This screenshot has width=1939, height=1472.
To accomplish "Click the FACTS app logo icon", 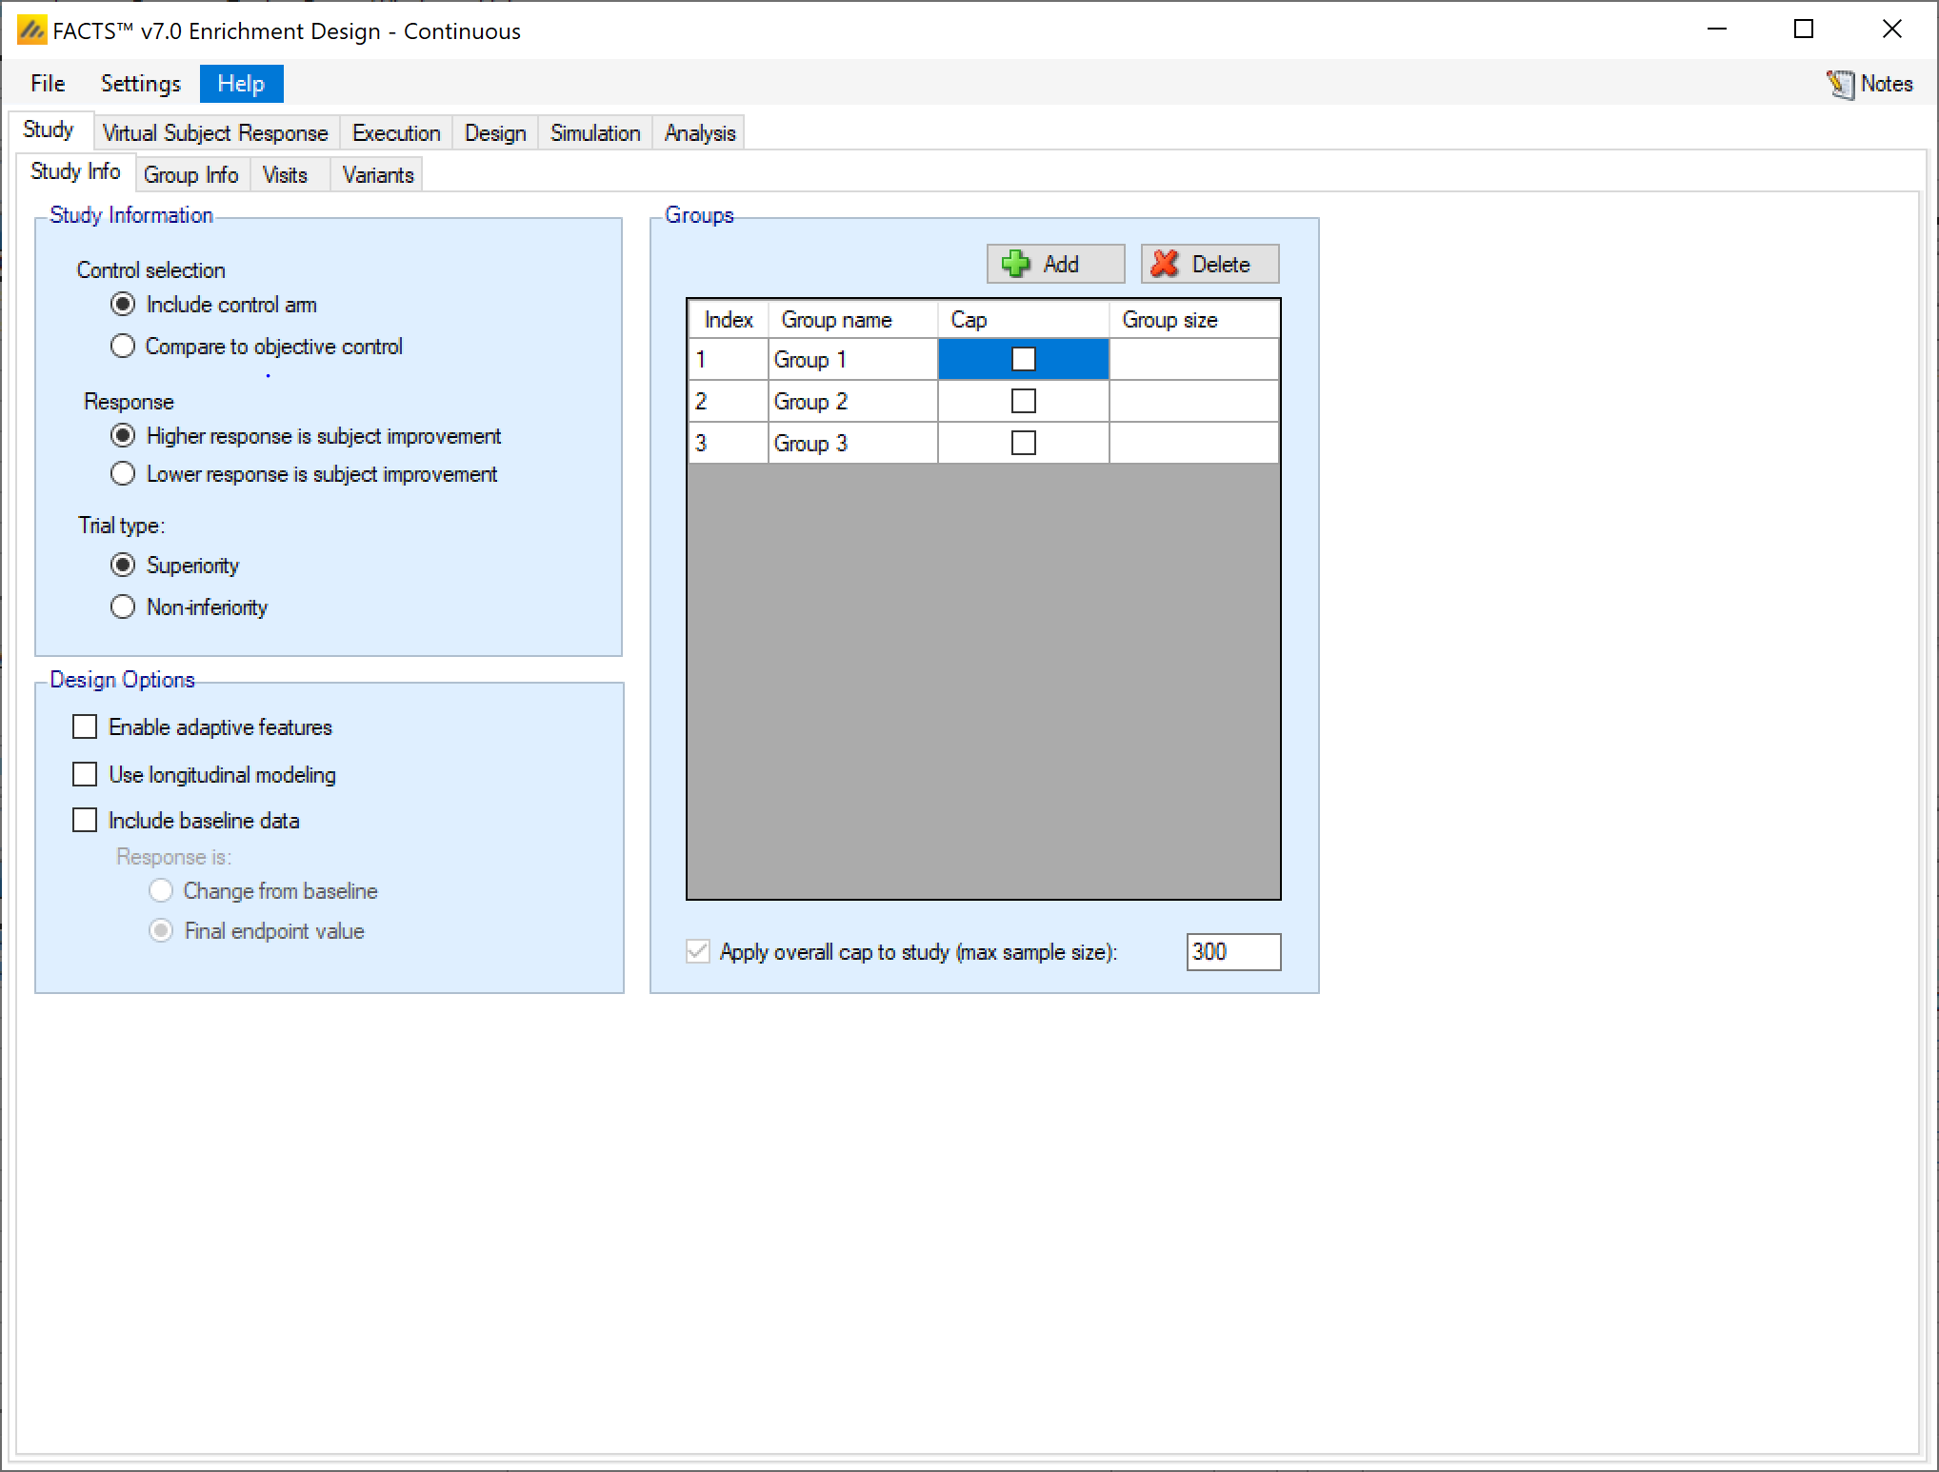I will (x=31, y=30).
